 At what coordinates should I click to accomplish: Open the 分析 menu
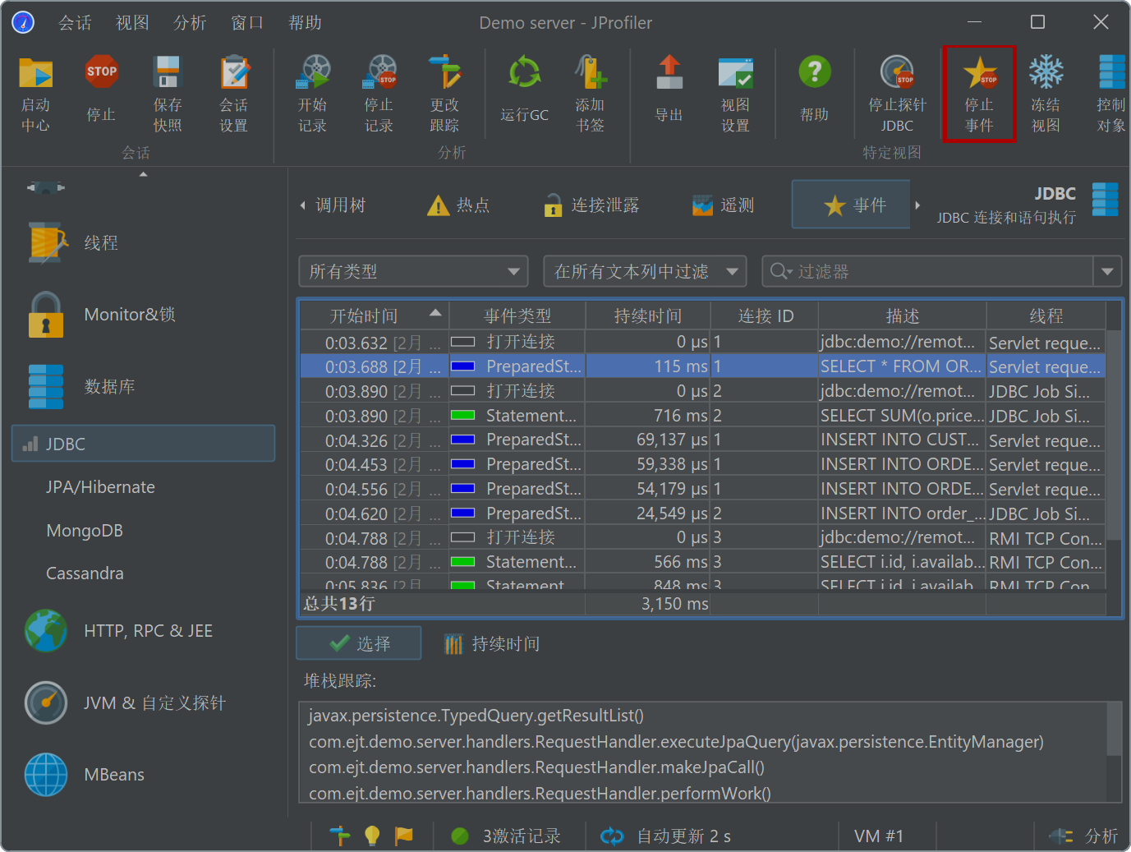(x=191, y=23)
